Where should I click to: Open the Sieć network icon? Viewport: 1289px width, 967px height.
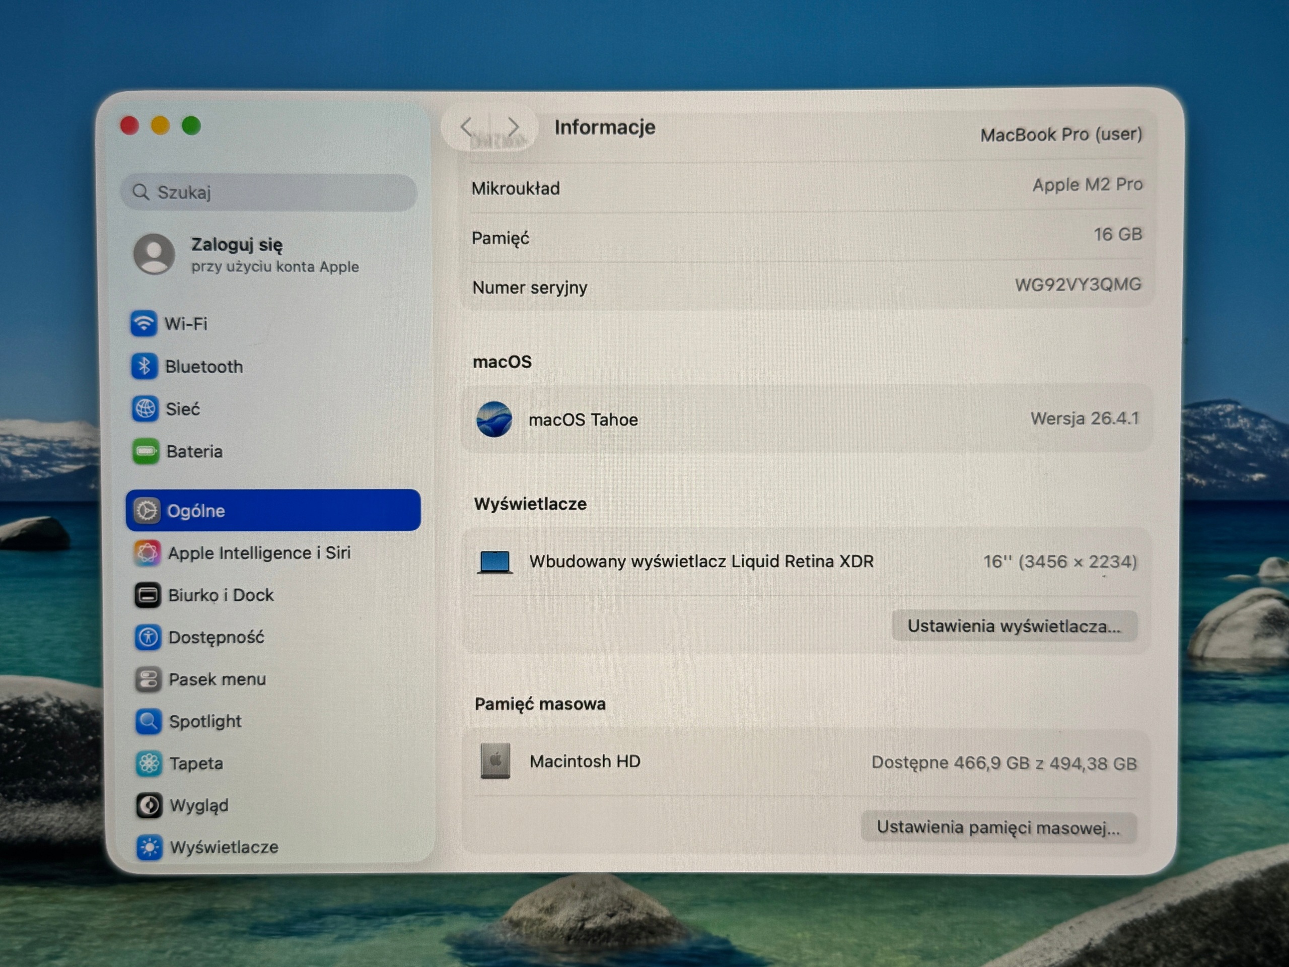145,408
